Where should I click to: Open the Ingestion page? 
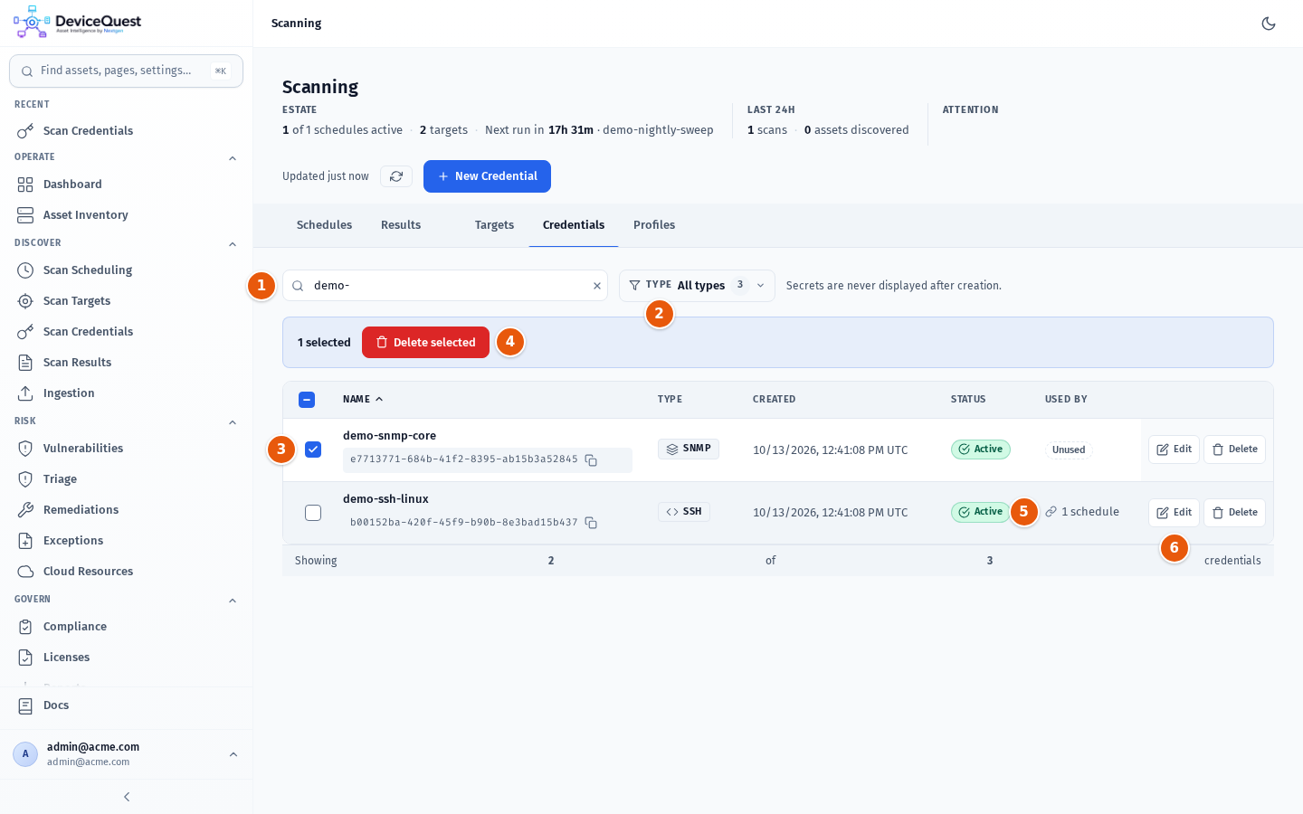pyautogui.click(x=126, y=393)
